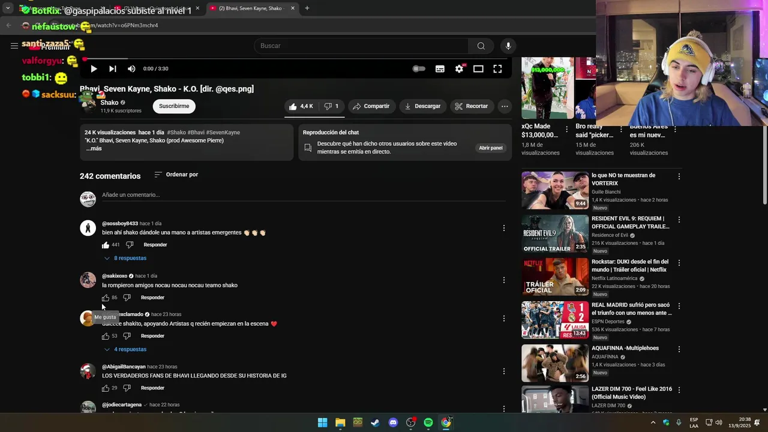
Task: Subscribe to the Shako channel
Action: point(174,106)
